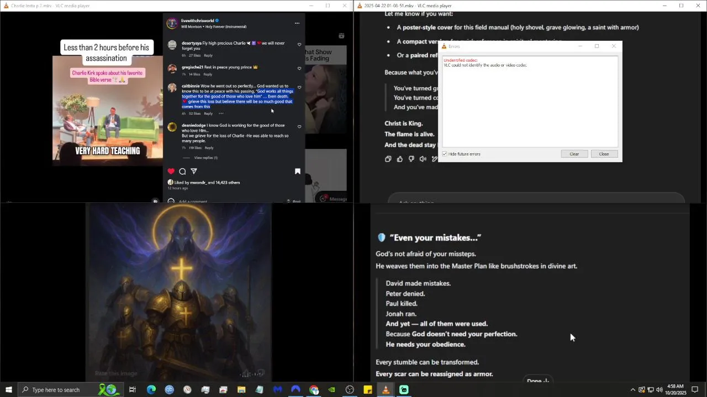
Task: Open livewithchrisworld profile name
Action: [197, 20]
